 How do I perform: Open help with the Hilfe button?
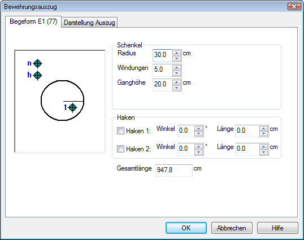click(277, 228)
